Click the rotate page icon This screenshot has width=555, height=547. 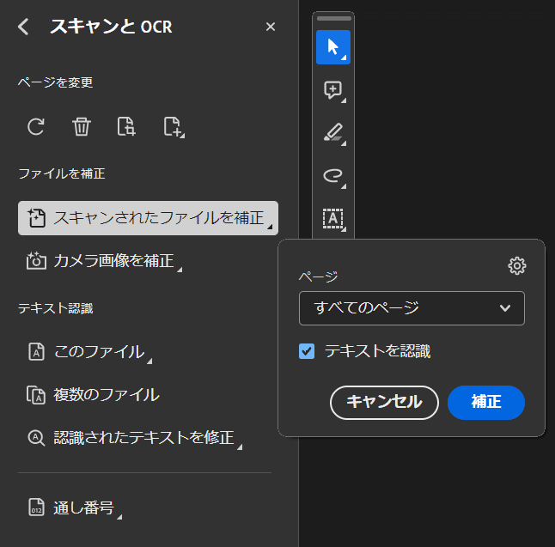(36, 127)
